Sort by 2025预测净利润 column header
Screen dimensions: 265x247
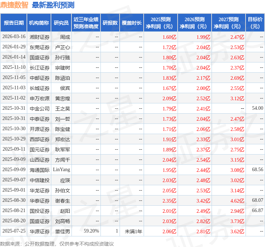161,23
